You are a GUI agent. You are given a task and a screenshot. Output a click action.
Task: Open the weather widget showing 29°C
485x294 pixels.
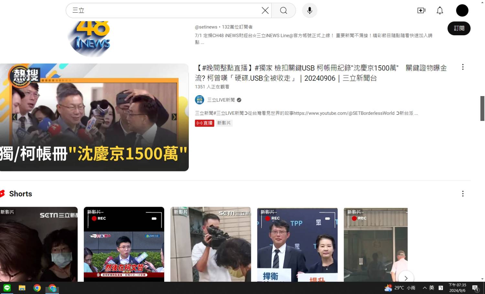400,288
